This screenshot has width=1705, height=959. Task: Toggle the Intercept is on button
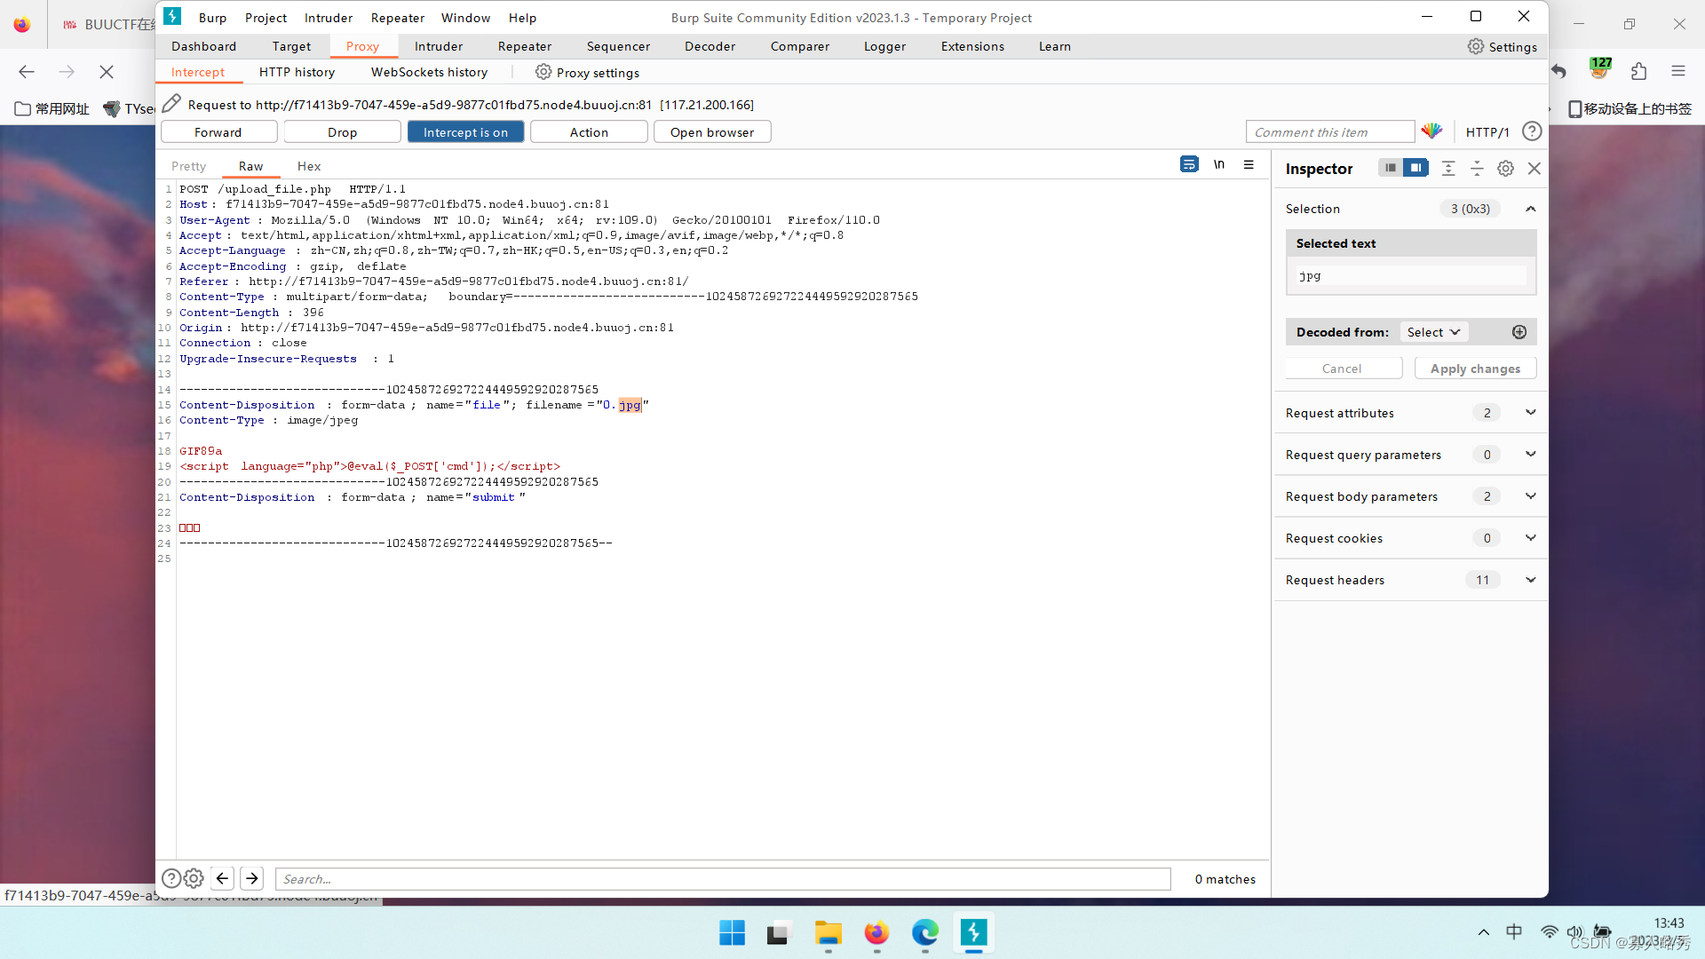(x=465, y=131)
